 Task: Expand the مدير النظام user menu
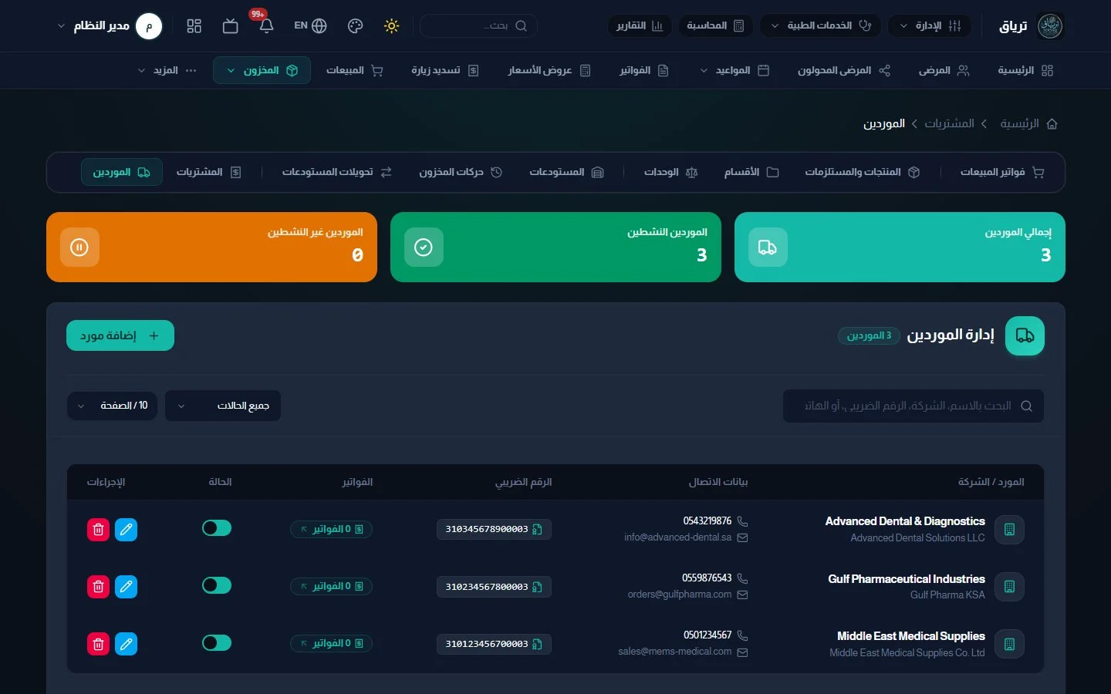(110, 25)
